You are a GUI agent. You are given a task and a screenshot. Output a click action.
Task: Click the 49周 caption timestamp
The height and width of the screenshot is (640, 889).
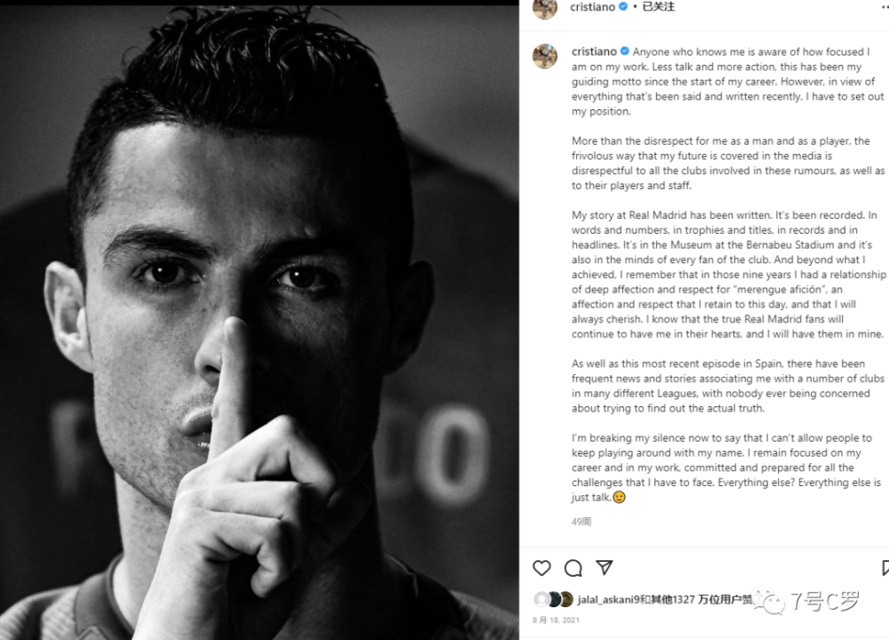click(x=581, y=522)
